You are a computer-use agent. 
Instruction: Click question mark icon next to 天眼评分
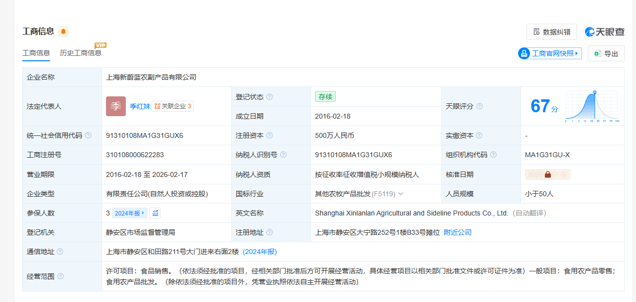pos(479,106)
